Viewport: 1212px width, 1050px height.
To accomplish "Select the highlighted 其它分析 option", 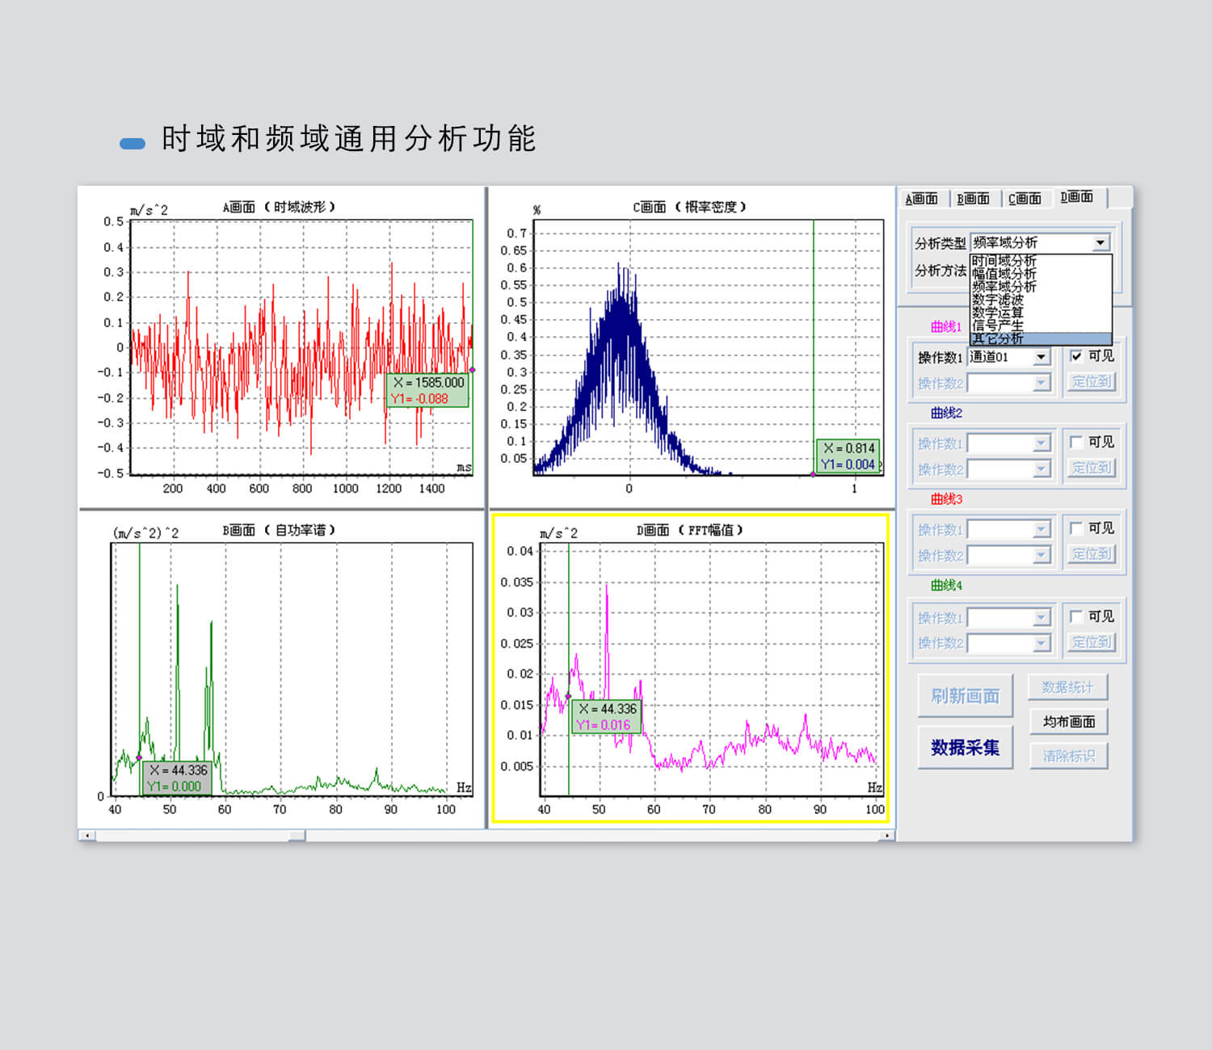I will pyautogui.click(x=998, y=338).
